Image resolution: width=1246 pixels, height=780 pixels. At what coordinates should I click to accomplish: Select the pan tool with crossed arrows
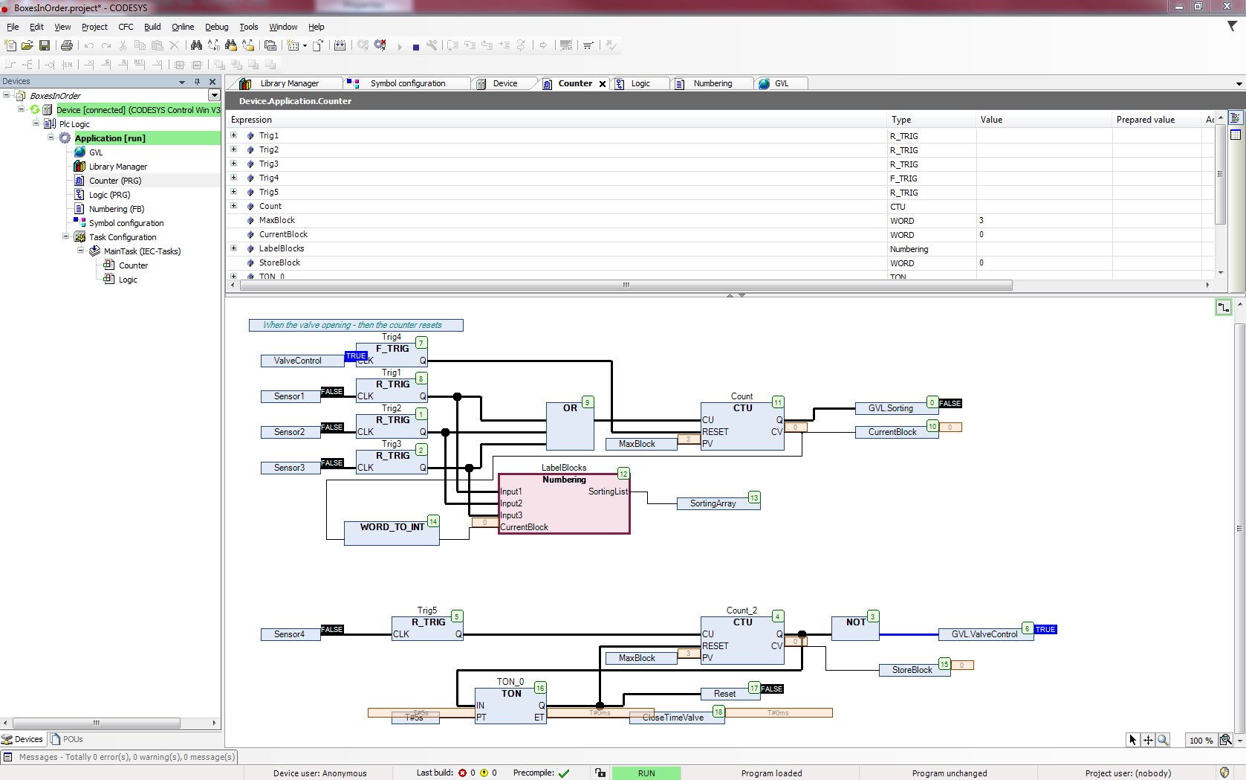(x=1148, y=740)
